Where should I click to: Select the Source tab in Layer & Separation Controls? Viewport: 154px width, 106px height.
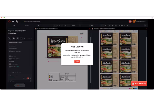[x=11, y=76]
